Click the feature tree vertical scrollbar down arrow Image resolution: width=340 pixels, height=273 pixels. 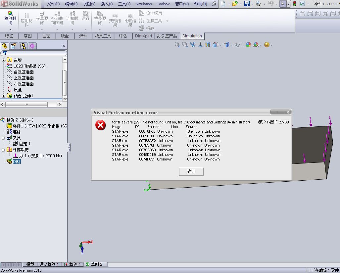point(65,99)
